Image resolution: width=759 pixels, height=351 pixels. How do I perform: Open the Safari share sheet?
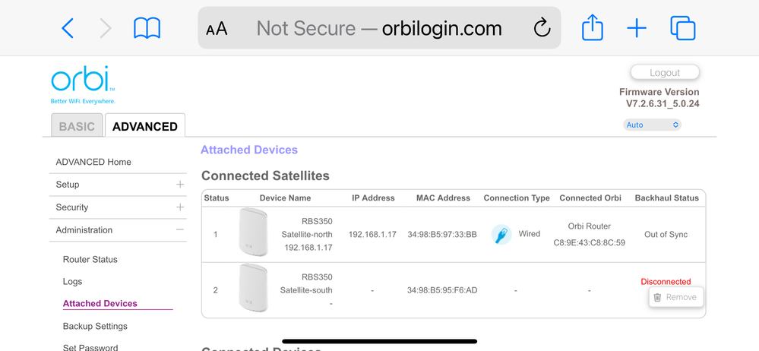593,29
